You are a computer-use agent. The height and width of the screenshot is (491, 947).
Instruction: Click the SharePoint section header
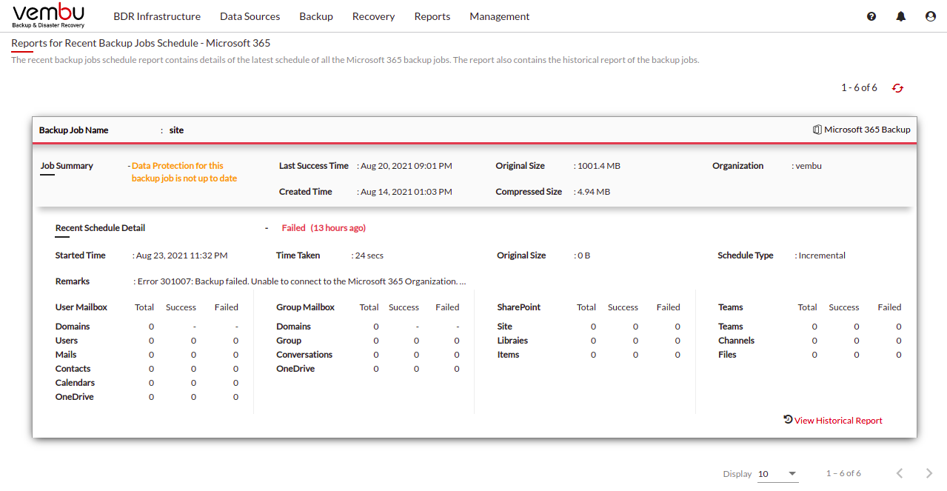[519, 307]
